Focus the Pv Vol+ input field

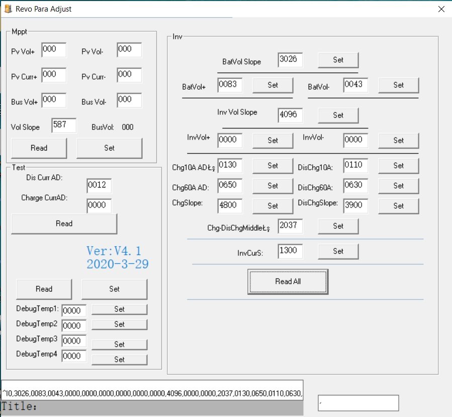54,50
